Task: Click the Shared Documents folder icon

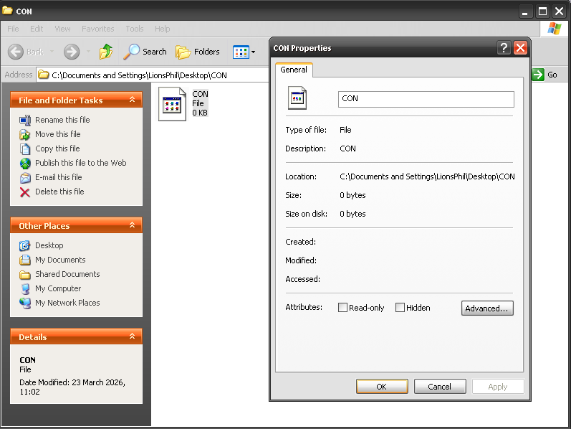Action: click(25, 274)
